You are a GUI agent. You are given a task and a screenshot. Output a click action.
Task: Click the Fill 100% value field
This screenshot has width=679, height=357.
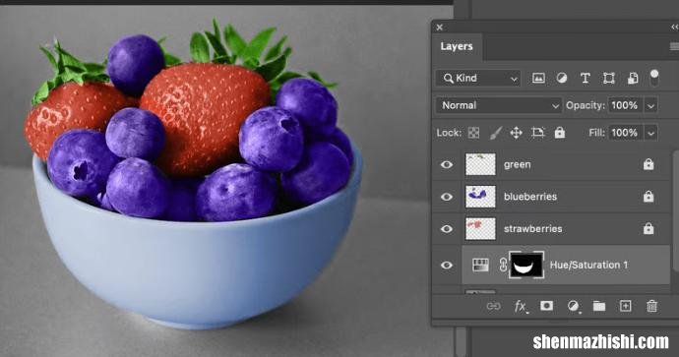(625, 133)
